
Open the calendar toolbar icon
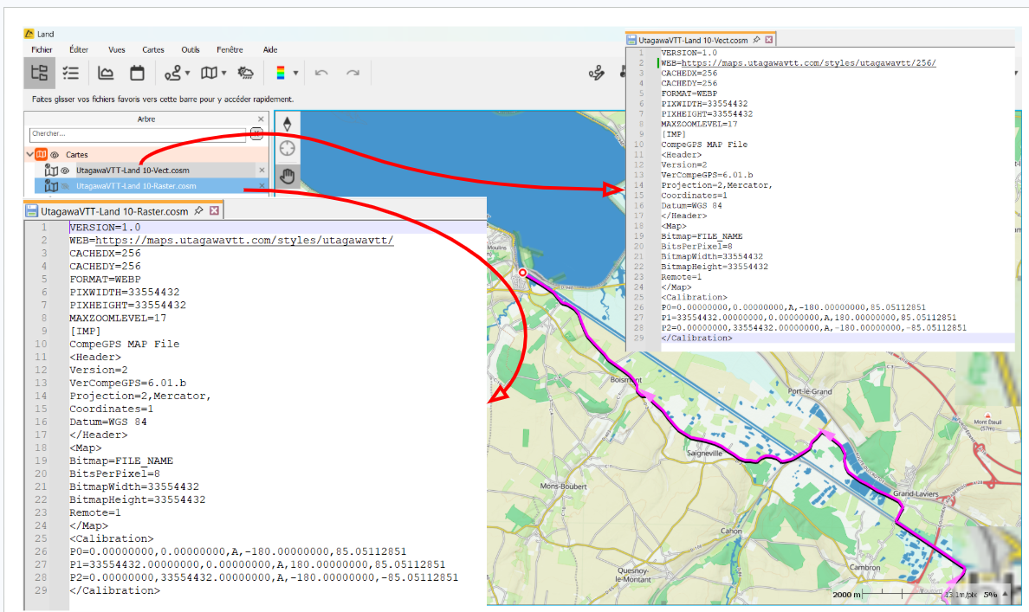[137, 73]
